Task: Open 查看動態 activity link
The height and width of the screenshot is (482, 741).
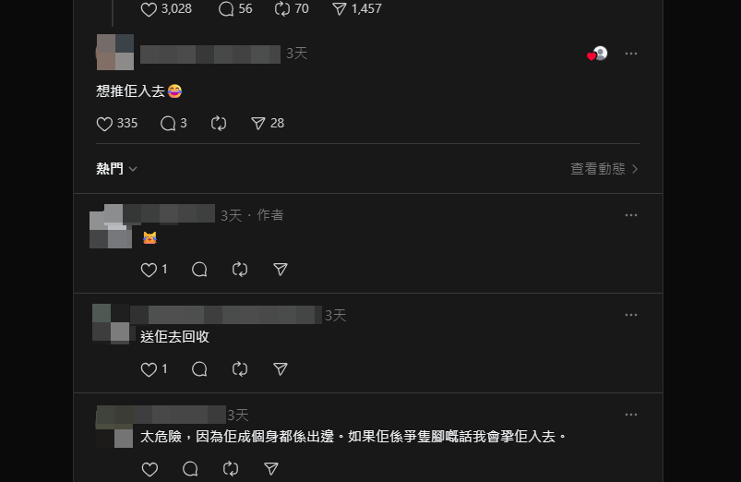Action: point(604,169)
